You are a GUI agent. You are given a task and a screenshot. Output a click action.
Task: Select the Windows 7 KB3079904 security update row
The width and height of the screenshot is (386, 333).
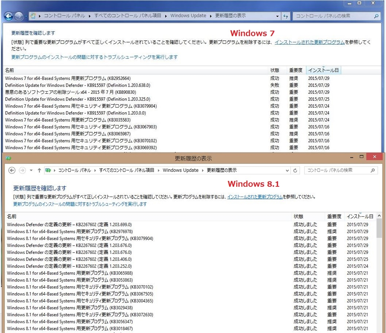pyautogui.click(x=167, y=106)
